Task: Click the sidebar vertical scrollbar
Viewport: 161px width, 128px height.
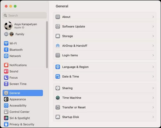Action: tap(47, 44)
